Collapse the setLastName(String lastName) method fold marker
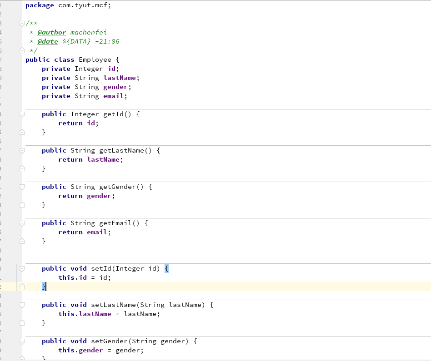Screen dimensions: 431x361 click(x=22, y=305)
